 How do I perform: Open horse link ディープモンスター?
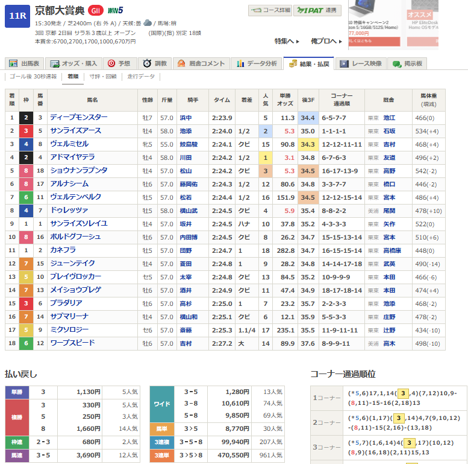pyautogui.click(x=78, y=118)
